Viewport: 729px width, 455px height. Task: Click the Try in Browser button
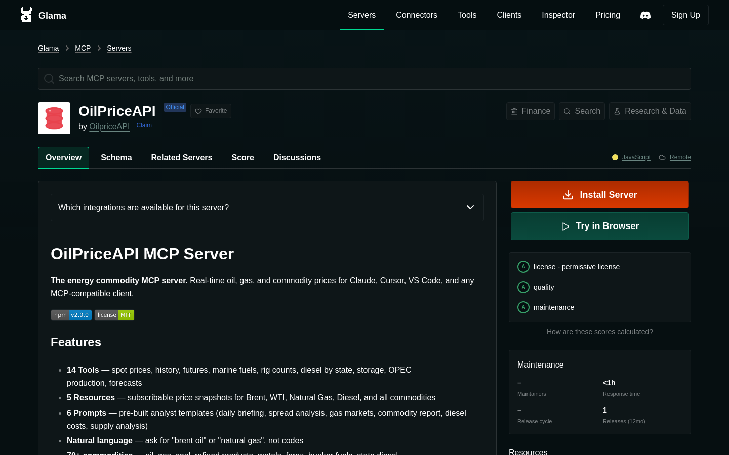pos(600,226)
